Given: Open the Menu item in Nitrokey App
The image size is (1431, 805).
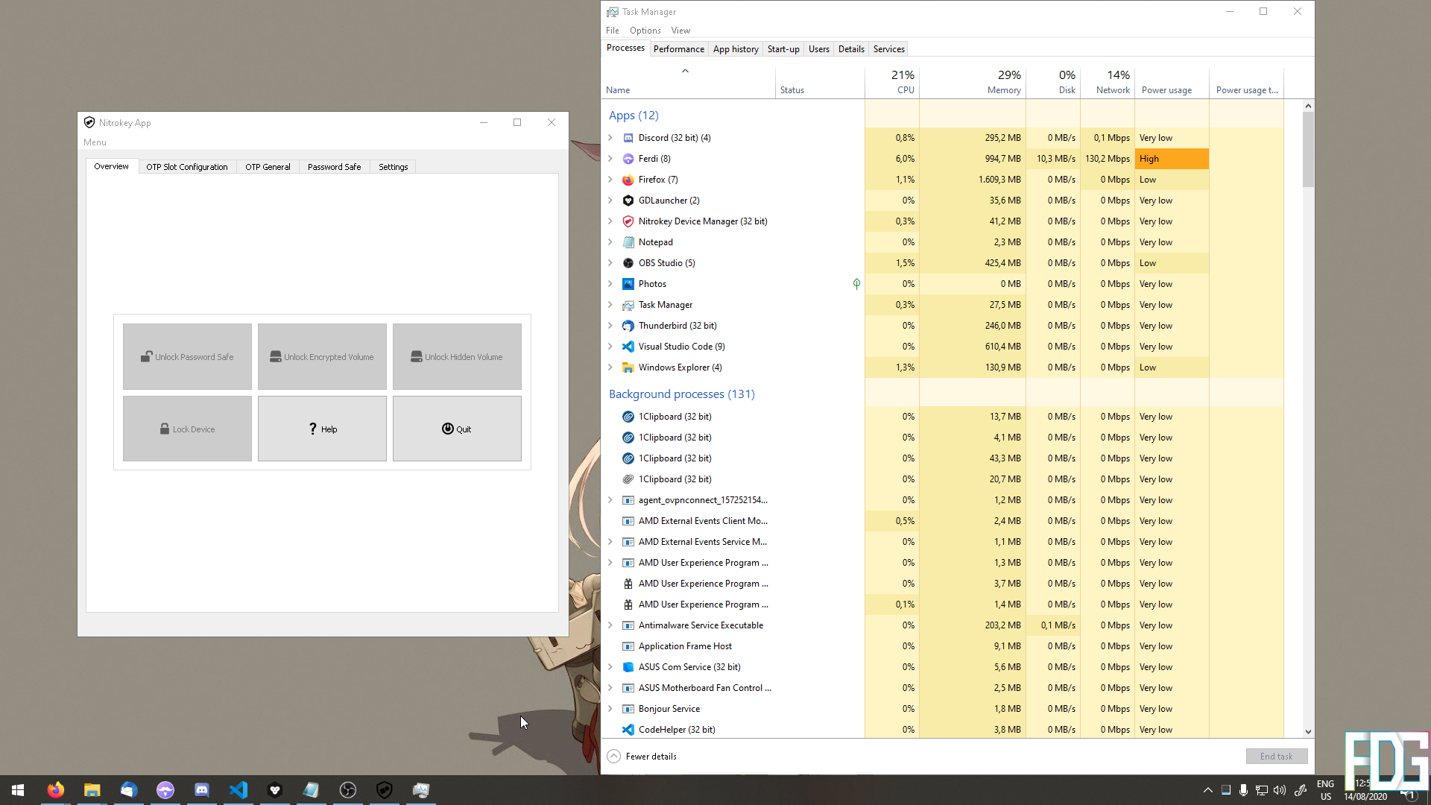Looking at the screenshot, I should (x=95, y=142).
